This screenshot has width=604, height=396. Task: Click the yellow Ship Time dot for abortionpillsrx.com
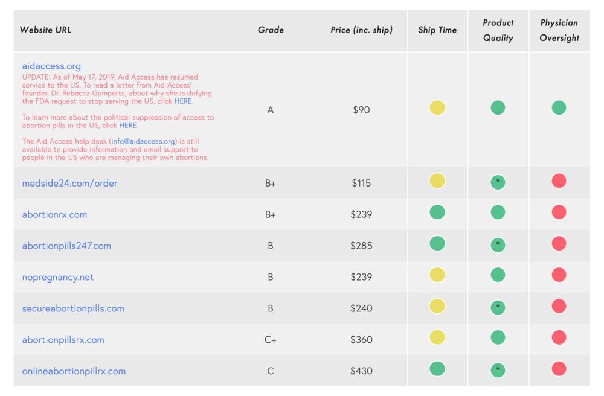pos(437,337)
